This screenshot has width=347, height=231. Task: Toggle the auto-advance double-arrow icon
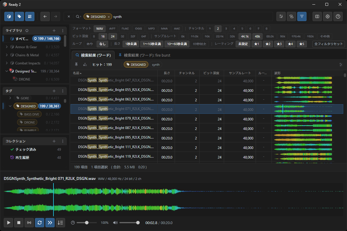click(x=50, y=223)
